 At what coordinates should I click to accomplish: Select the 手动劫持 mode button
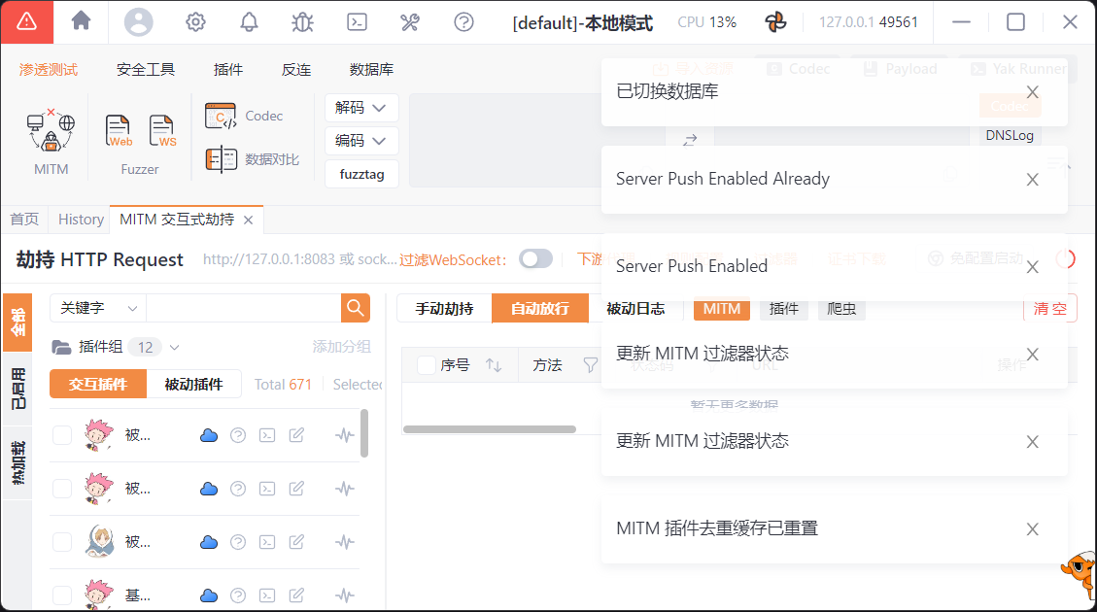tap(444, 309)
